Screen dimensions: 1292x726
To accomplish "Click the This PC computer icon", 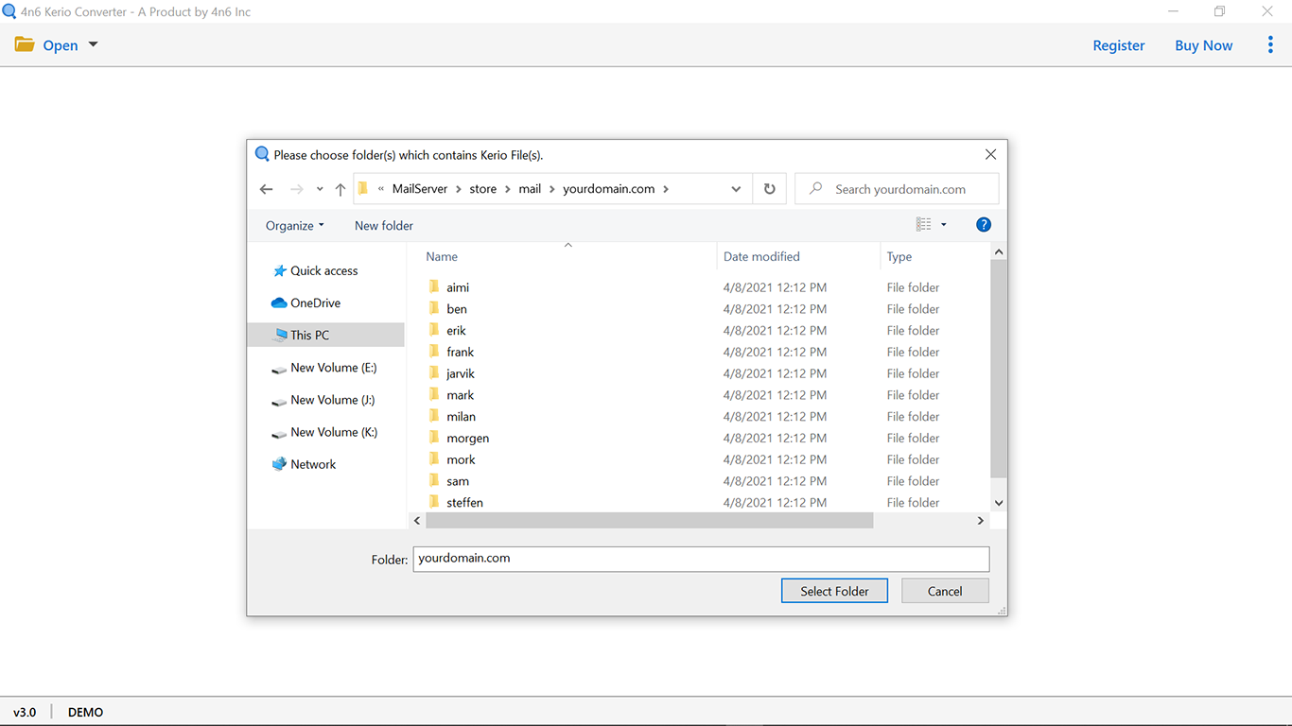I will 279,335.
